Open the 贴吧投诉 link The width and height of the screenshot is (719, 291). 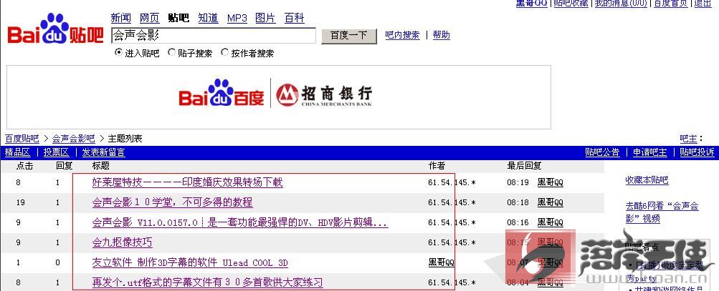coord(697,152)
